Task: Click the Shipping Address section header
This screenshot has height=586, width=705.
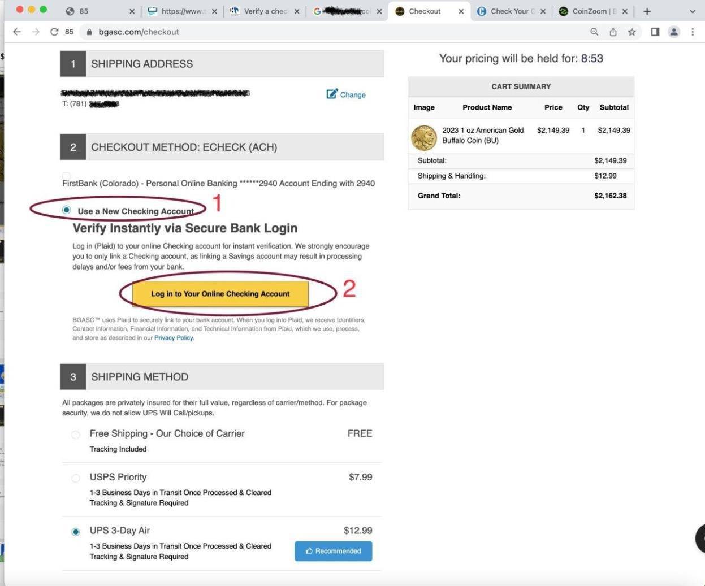Action: (x=222, y=64)
